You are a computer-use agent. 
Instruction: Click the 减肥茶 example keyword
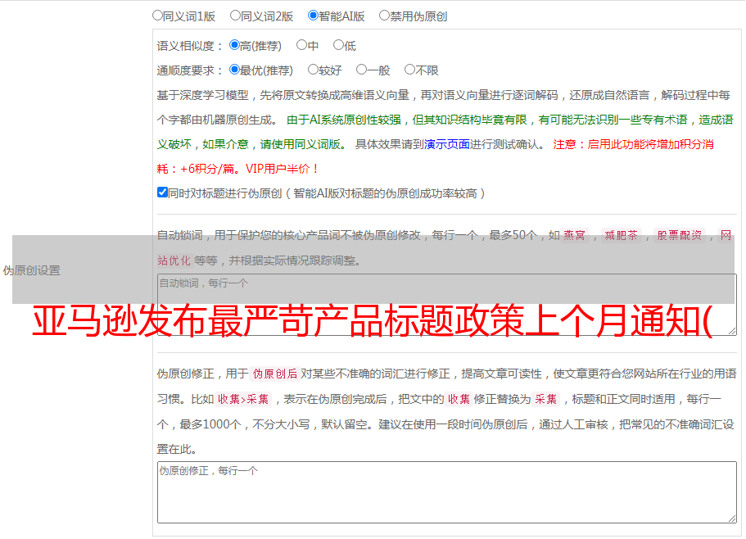tap(621, 235)
